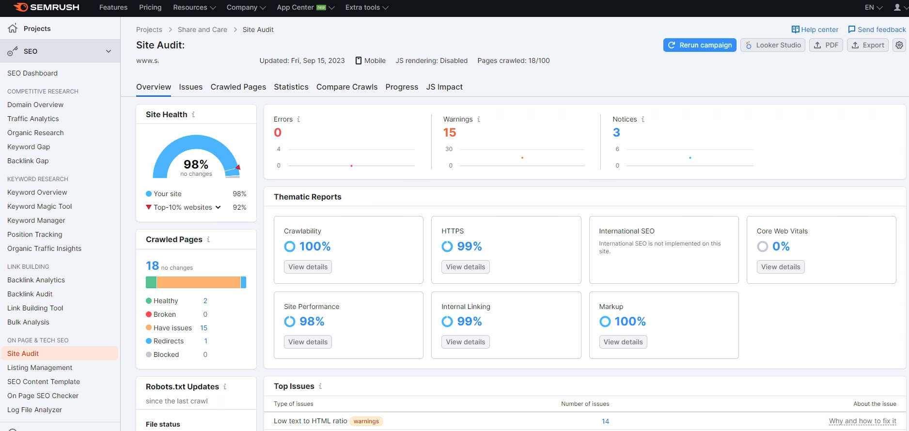Open the EN language selector

(x=874, y=7)
